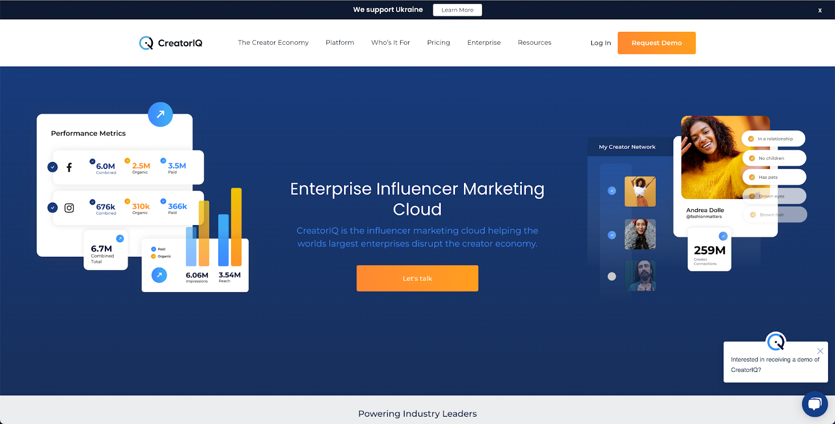Screen dimensions: 835x424
Task: Click Learn More in the Ukraine banner
Action: (458, 10)
